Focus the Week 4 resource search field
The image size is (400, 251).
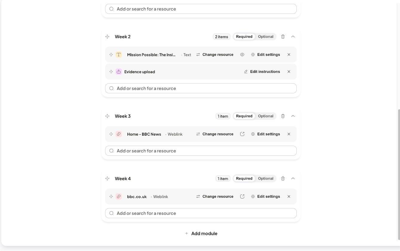(201, 213)
